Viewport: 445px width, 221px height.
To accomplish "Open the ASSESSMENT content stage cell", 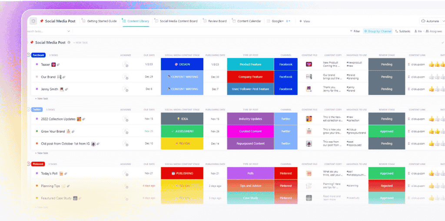I will click(x=182, y=131).
